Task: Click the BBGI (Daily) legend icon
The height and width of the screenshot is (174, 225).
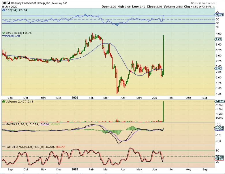Action: point(3,33)
